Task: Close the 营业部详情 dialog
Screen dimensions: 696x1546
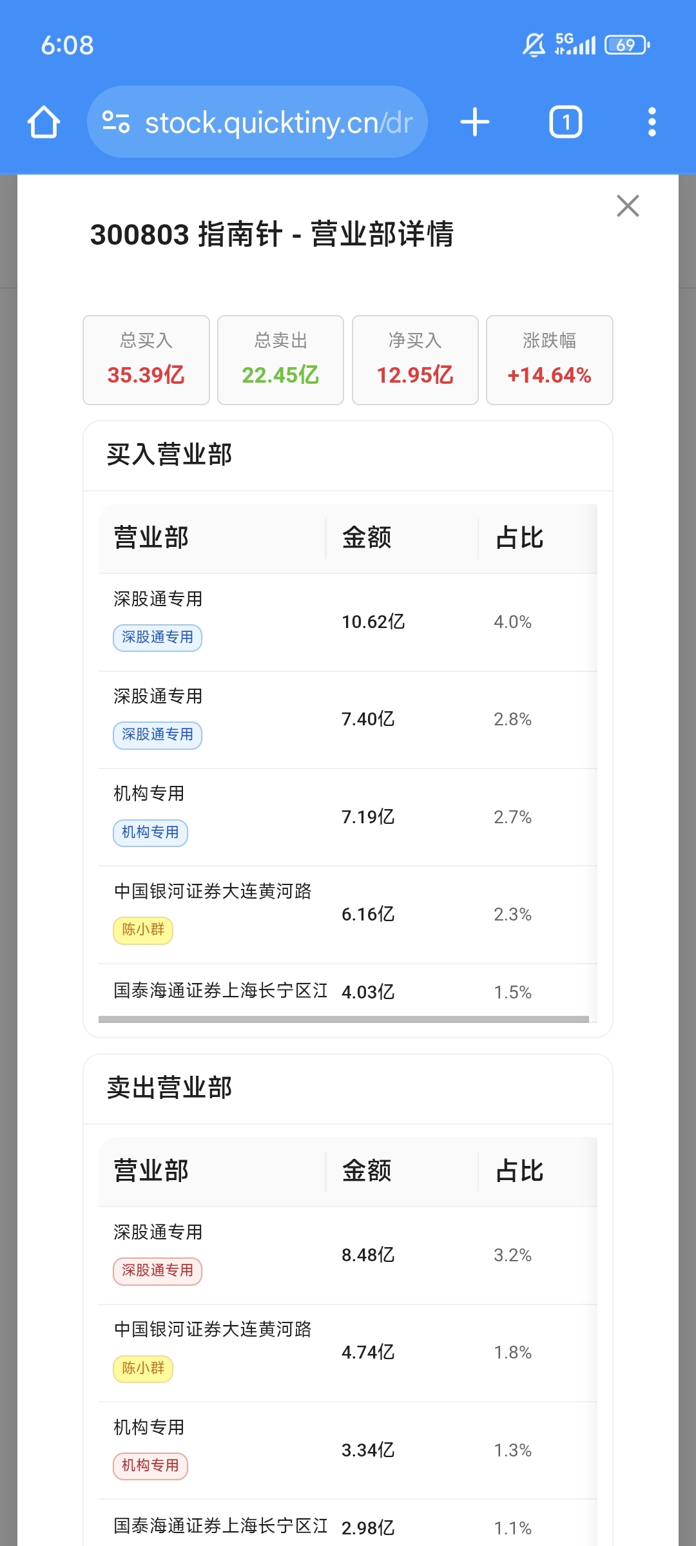Action: pos(628,206)
